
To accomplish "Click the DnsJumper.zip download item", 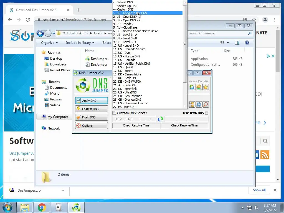I will coord(29,190).
